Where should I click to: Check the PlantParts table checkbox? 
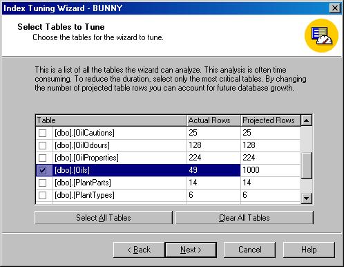pyautogui.click(x=42, y=183)
